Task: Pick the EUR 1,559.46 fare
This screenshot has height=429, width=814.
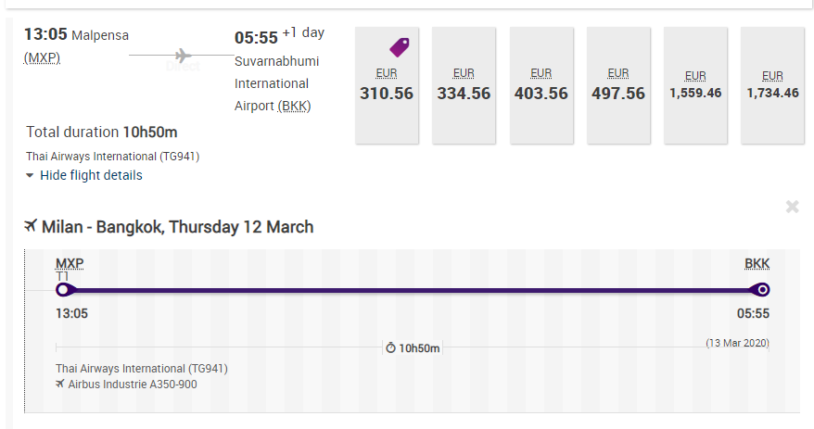Action: coord(695,85)
